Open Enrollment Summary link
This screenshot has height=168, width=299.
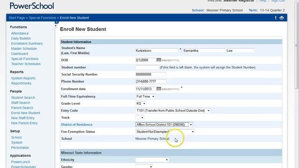pos(27,43)
